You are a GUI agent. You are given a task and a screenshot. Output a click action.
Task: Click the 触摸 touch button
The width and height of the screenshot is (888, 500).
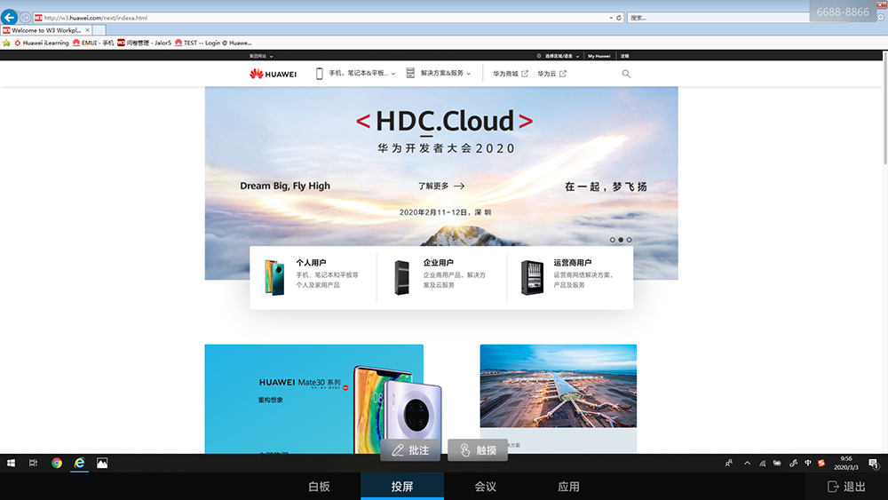point(478,450)
